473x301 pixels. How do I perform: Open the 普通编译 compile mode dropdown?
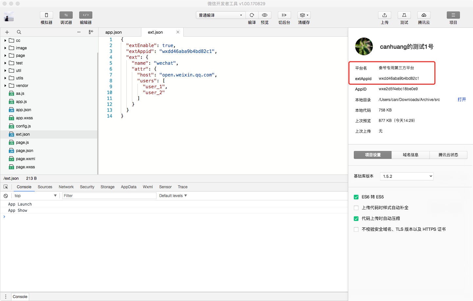point(220,15)
